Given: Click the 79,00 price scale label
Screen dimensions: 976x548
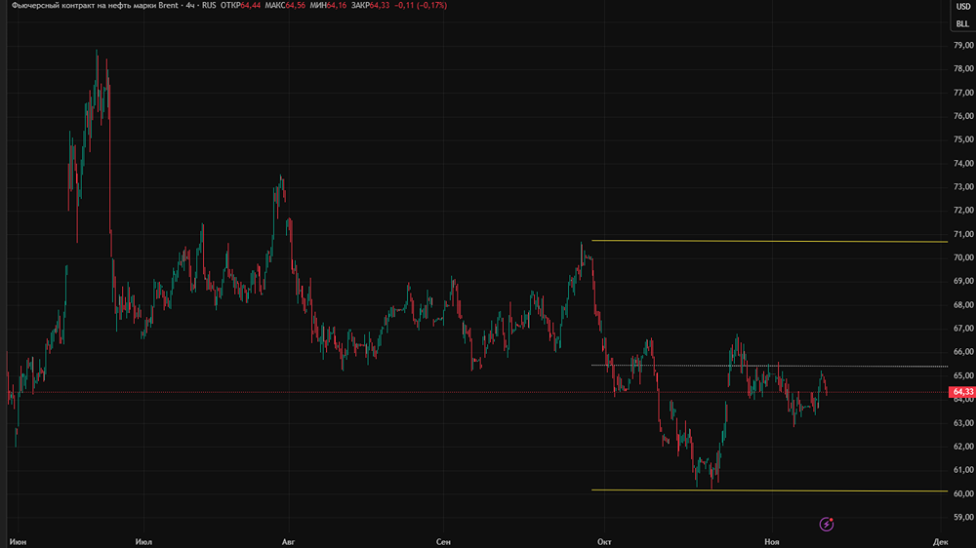Looking at the screenshot, I should [x=962, y=45].
